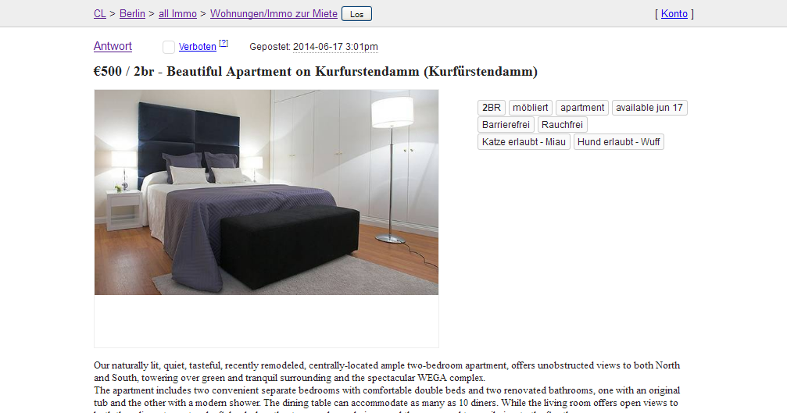Select the Rauchfrei tag

coord(562,125)
